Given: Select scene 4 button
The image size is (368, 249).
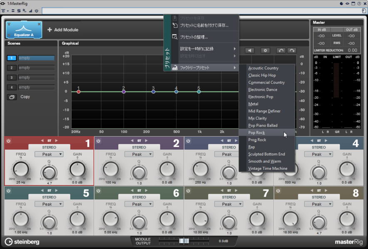Looking at the screenshot, I should pyautogui.click(x=12, y=87).
